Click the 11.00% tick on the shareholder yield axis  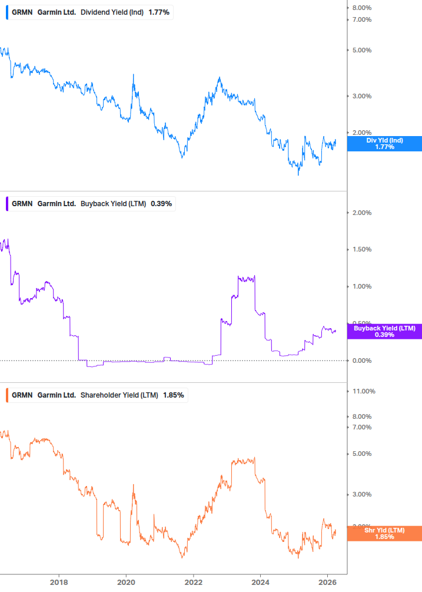click(364, 391)
